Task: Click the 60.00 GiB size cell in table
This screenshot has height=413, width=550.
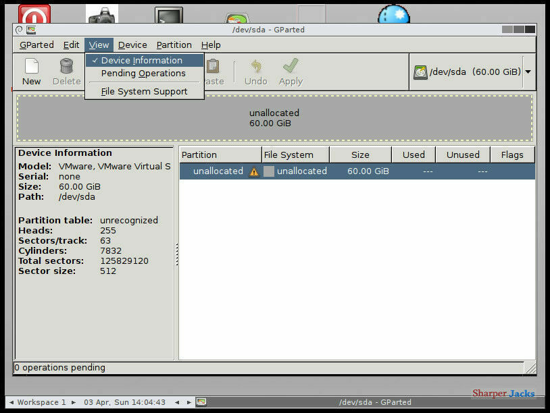Action: point(368,171)
